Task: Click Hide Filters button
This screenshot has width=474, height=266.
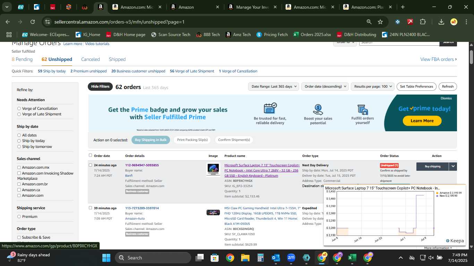Action: (x=100, y=87)
